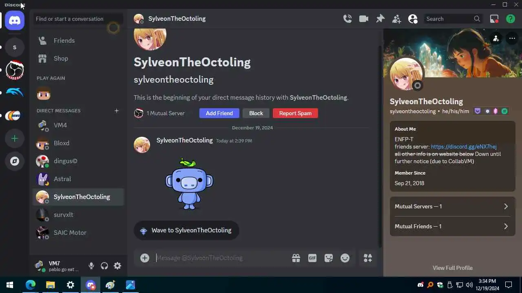Open the OBS server with santa hat
This screenshot has width=522, height=293.
point(15,70)
